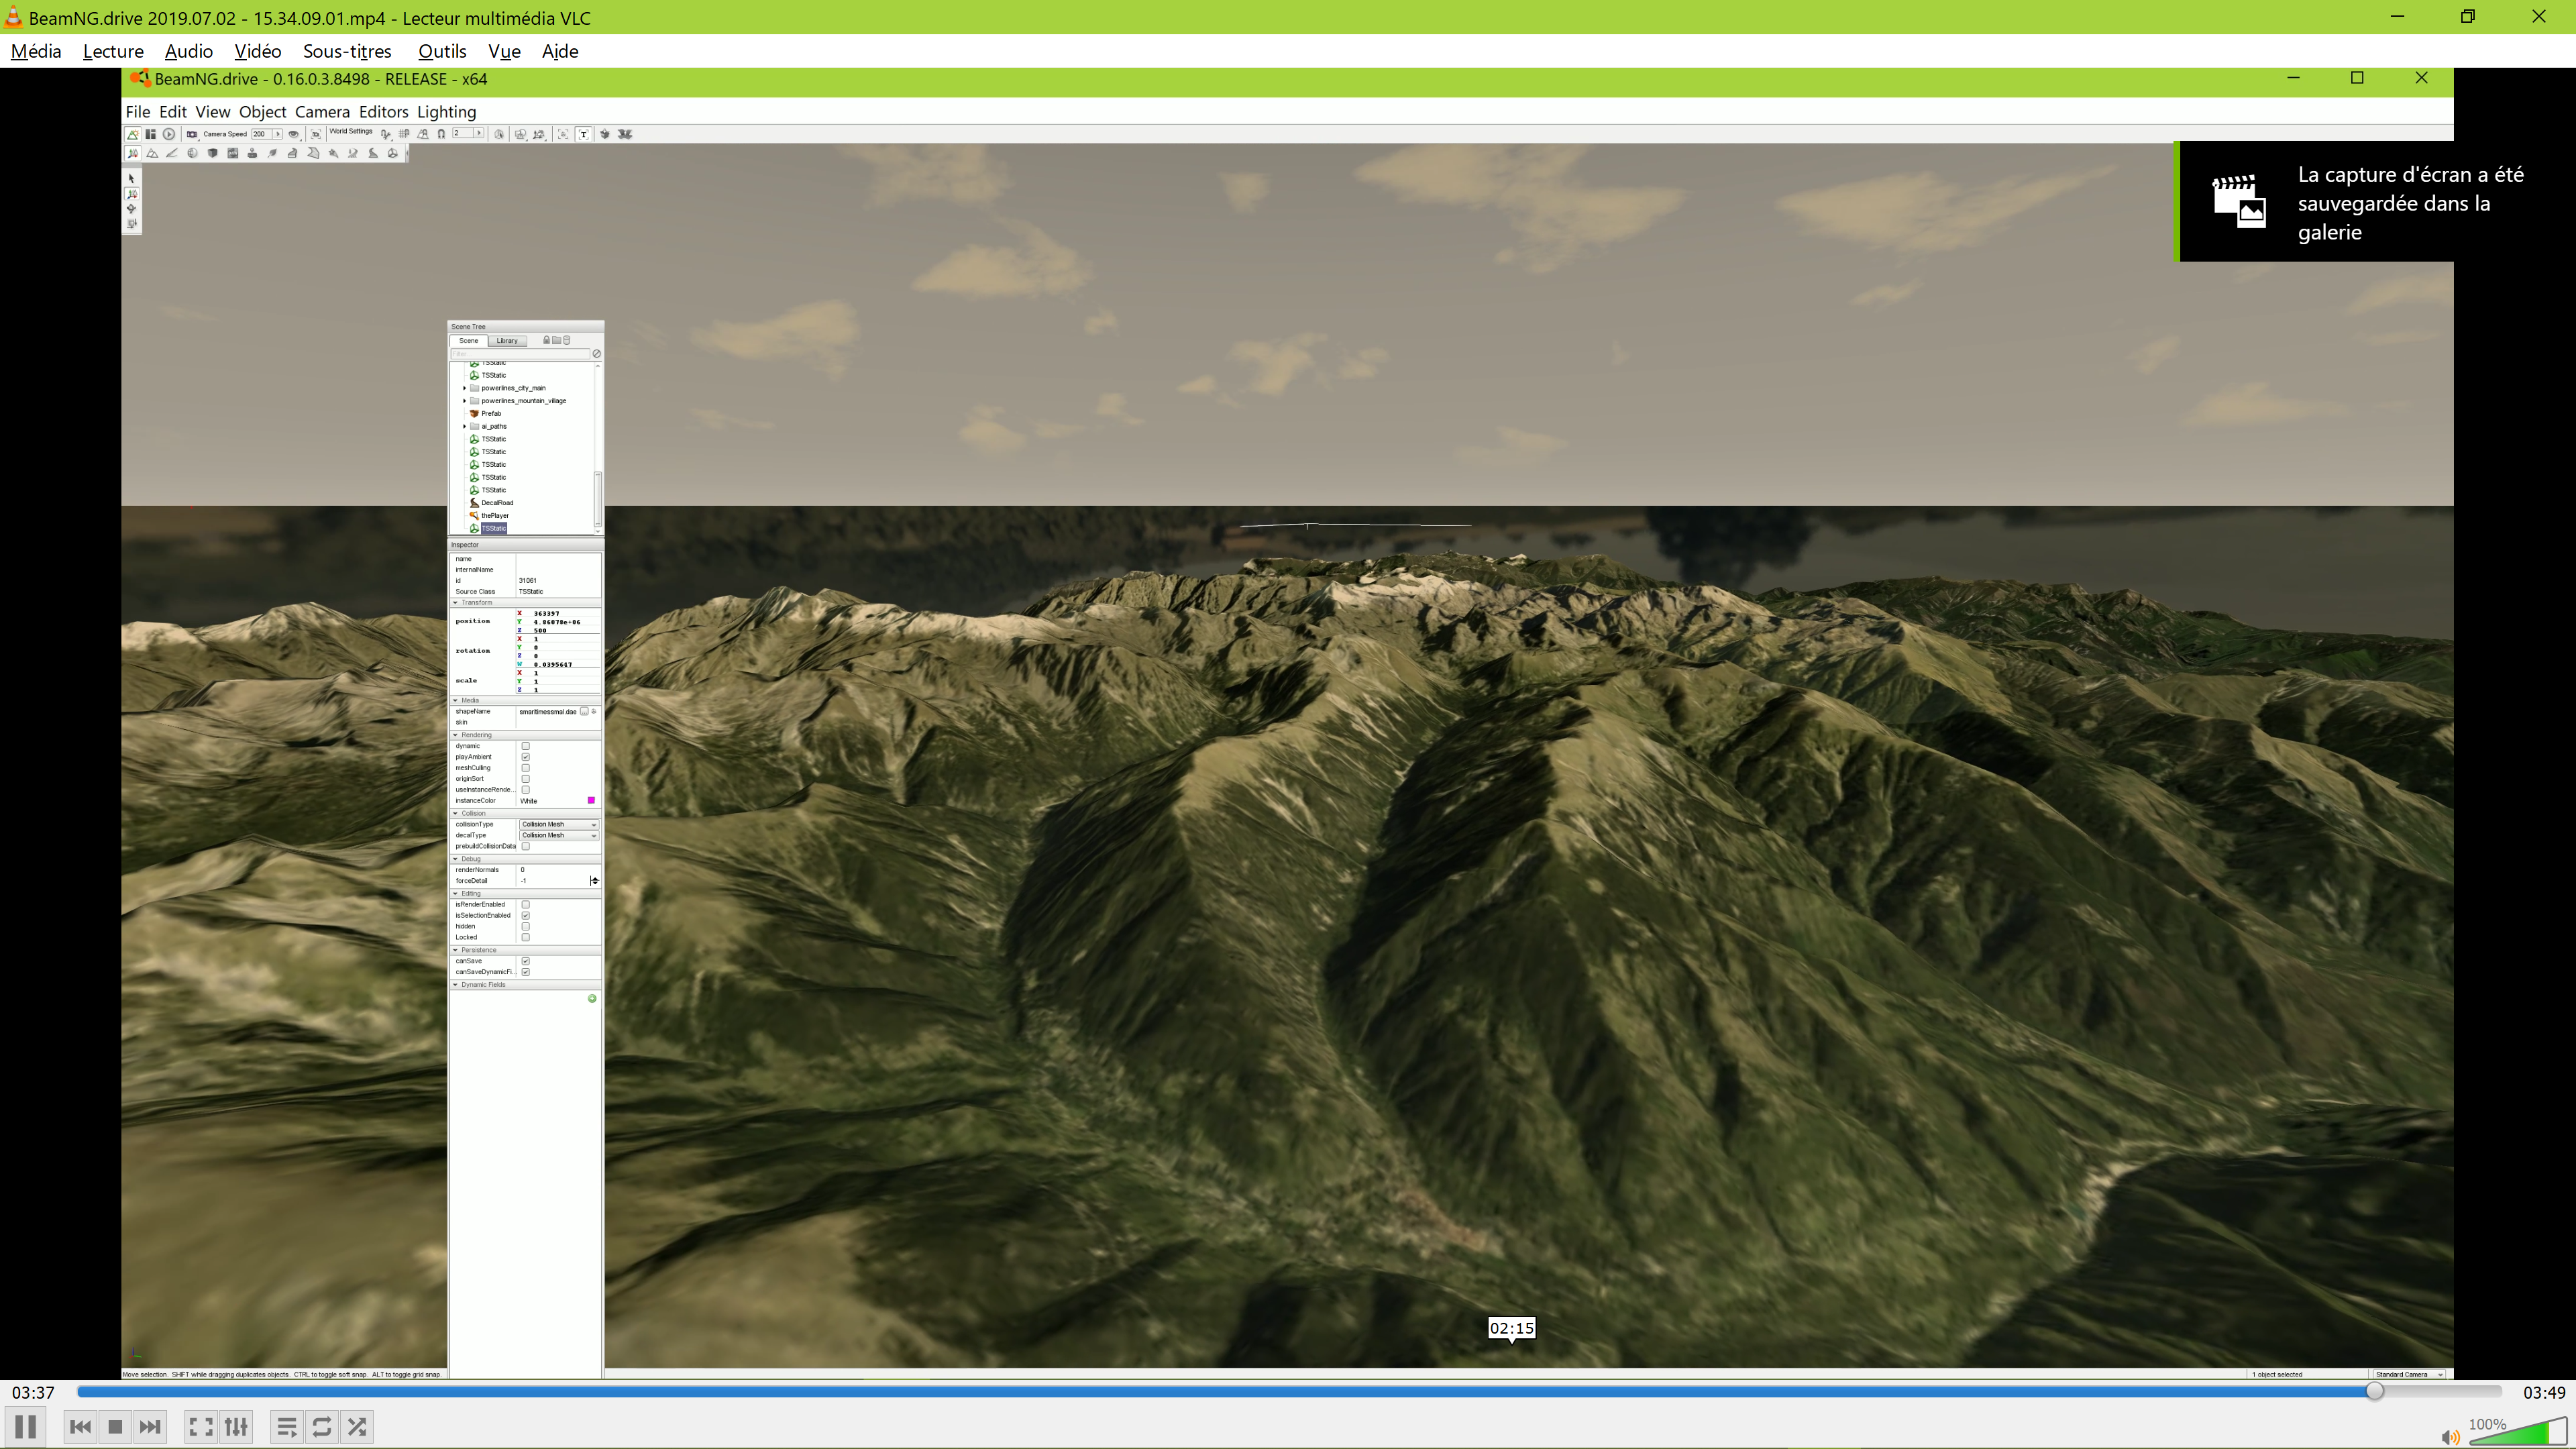This screenshot has height=1449, width=2576.
Task: Stop VLC playback
Action: pyautogui.click(x=115, y=1427)
